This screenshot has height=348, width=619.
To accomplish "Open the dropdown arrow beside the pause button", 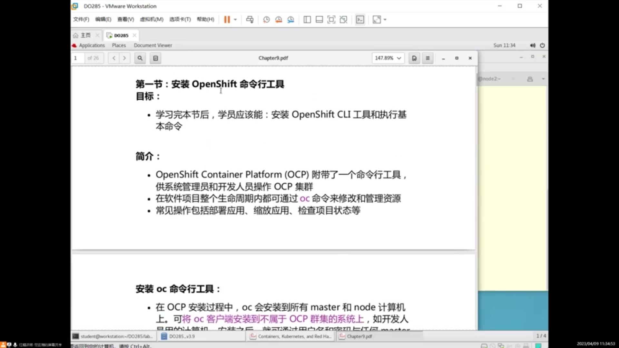I will click(235, 20).
